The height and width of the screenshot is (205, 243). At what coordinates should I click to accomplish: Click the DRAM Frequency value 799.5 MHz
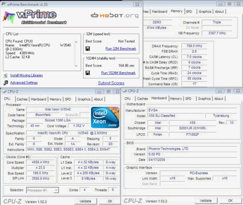(x=194, y=46)
